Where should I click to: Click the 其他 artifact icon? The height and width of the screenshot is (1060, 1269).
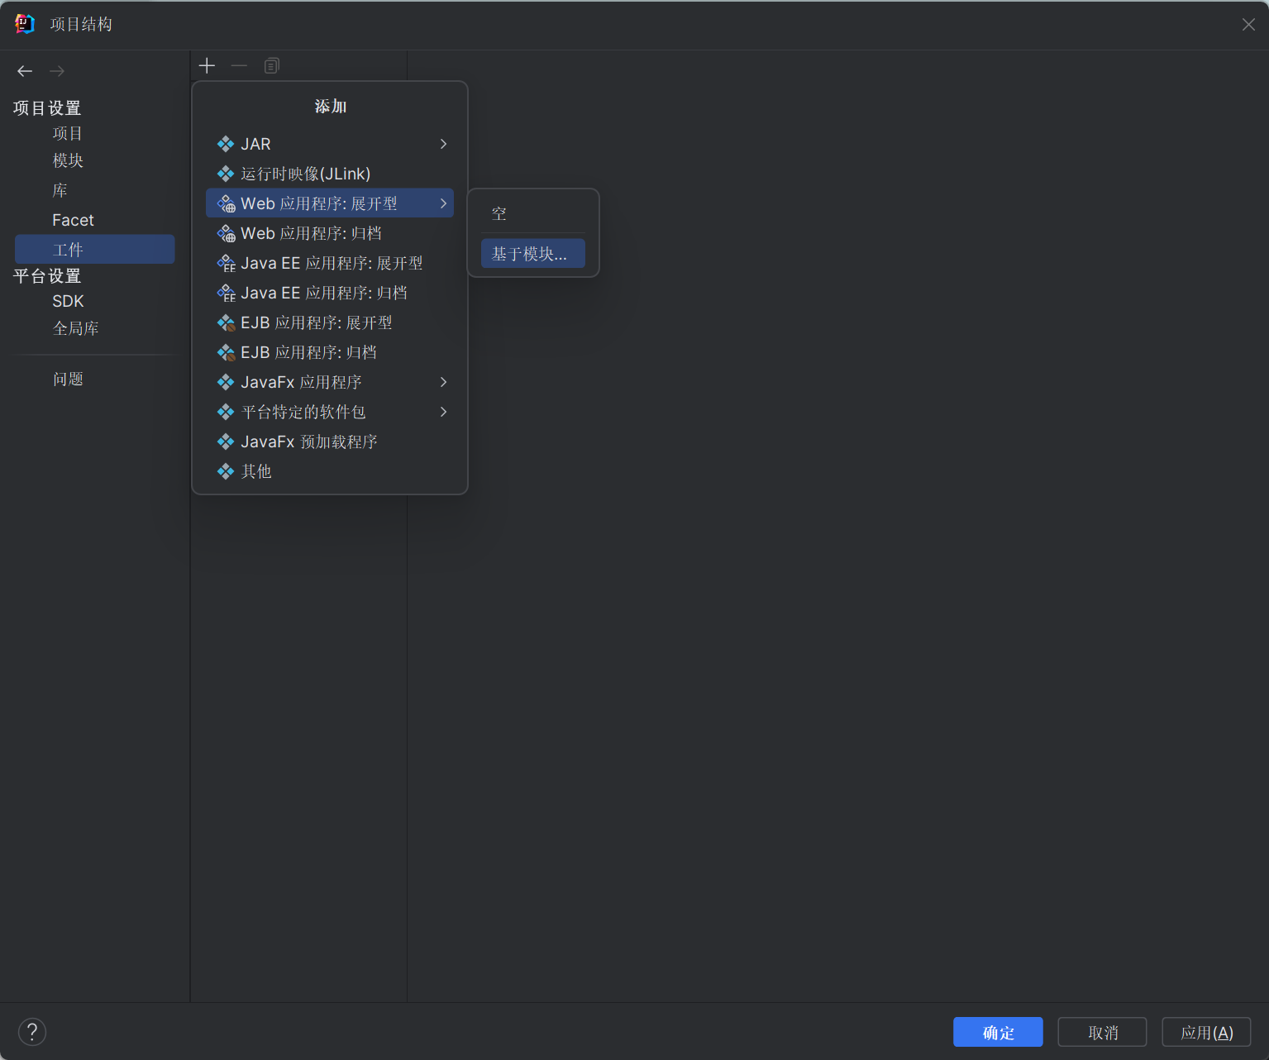226,471
